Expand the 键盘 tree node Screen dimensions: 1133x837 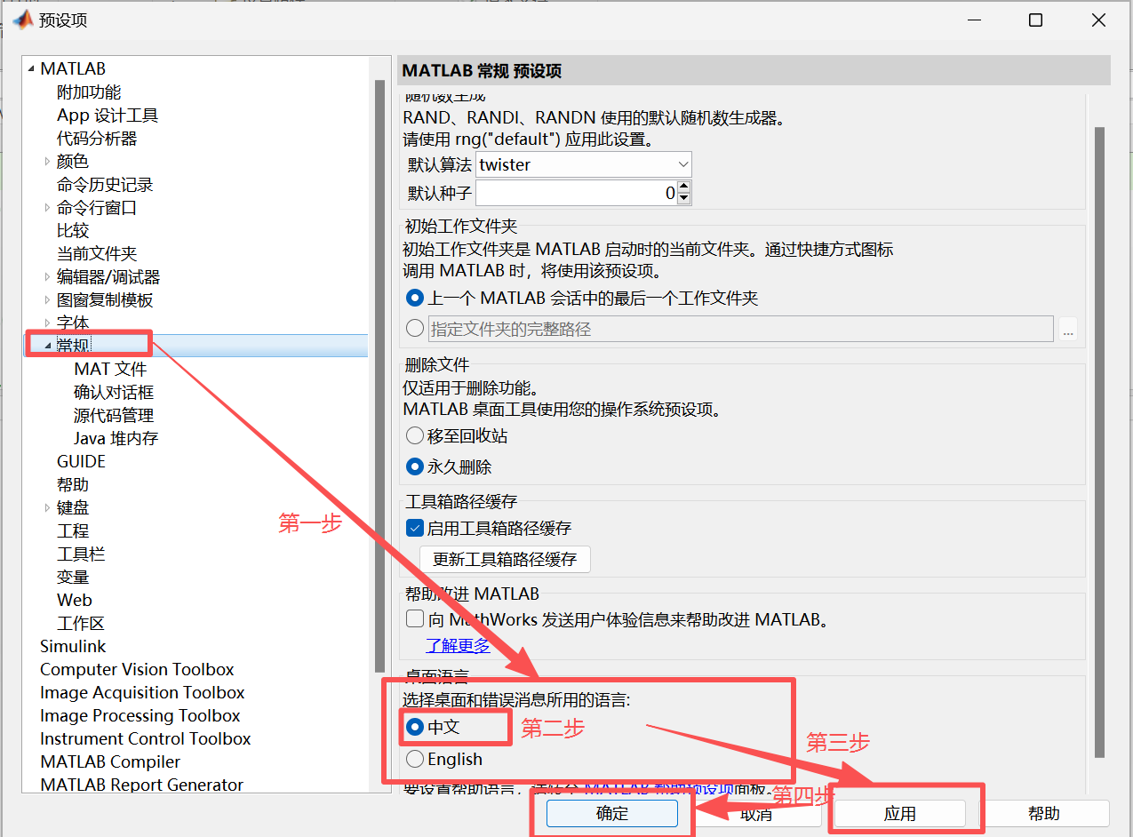(x=48, y=508)
